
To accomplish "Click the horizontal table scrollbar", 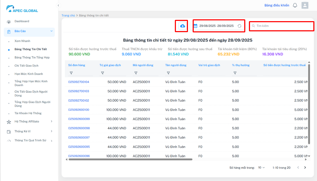I will 130,159.
